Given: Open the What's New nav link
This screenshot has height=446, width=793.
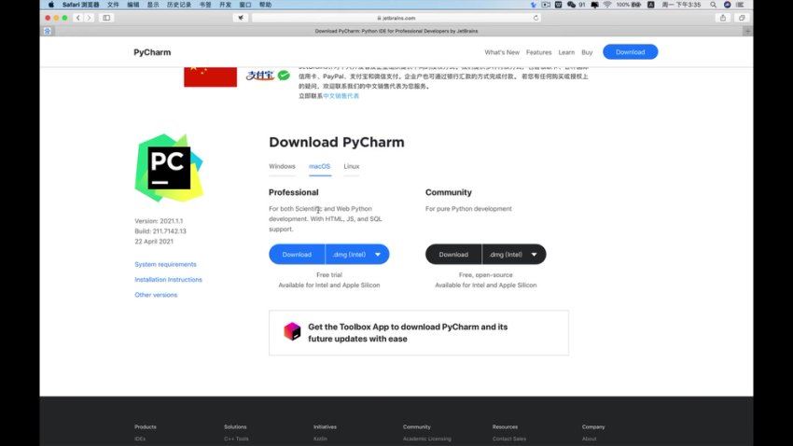Looking at the screenshot, I should [502, 52].
